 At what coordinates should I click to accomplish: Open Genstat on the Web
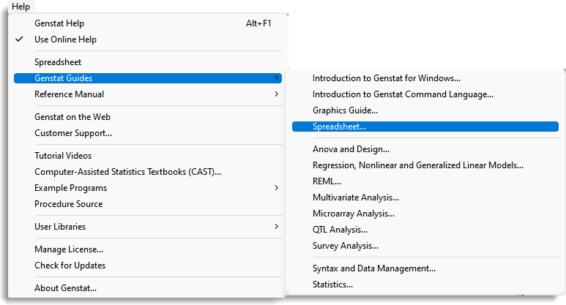click(x=148, y=117)
